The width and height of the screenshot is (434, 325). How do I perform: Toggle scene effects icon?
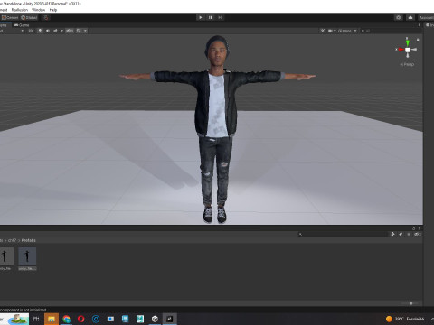[55, 31]
